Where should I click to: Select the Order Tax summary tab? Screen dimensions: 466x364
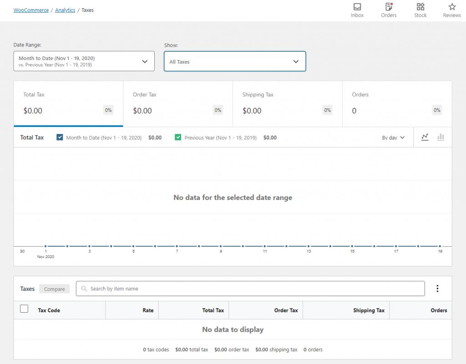[x=177, y=104]
